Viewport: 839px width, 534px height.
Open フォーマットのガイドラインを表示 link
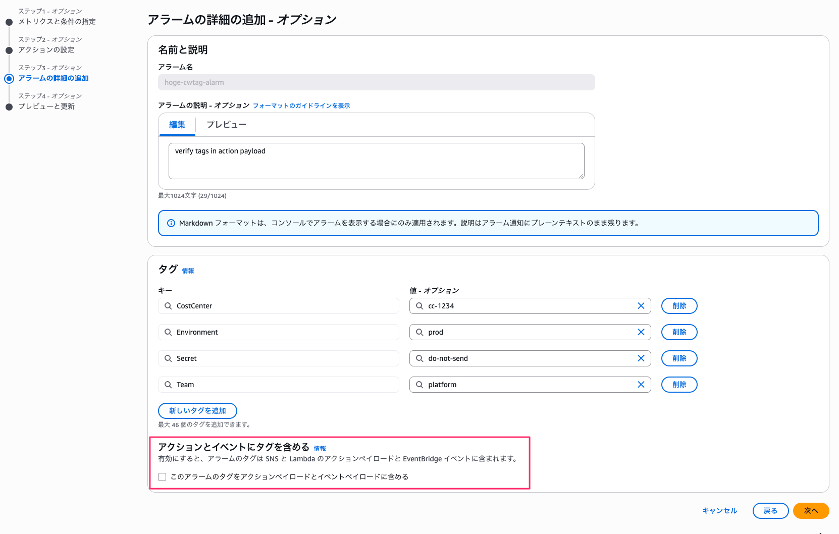tap(301, 105)
